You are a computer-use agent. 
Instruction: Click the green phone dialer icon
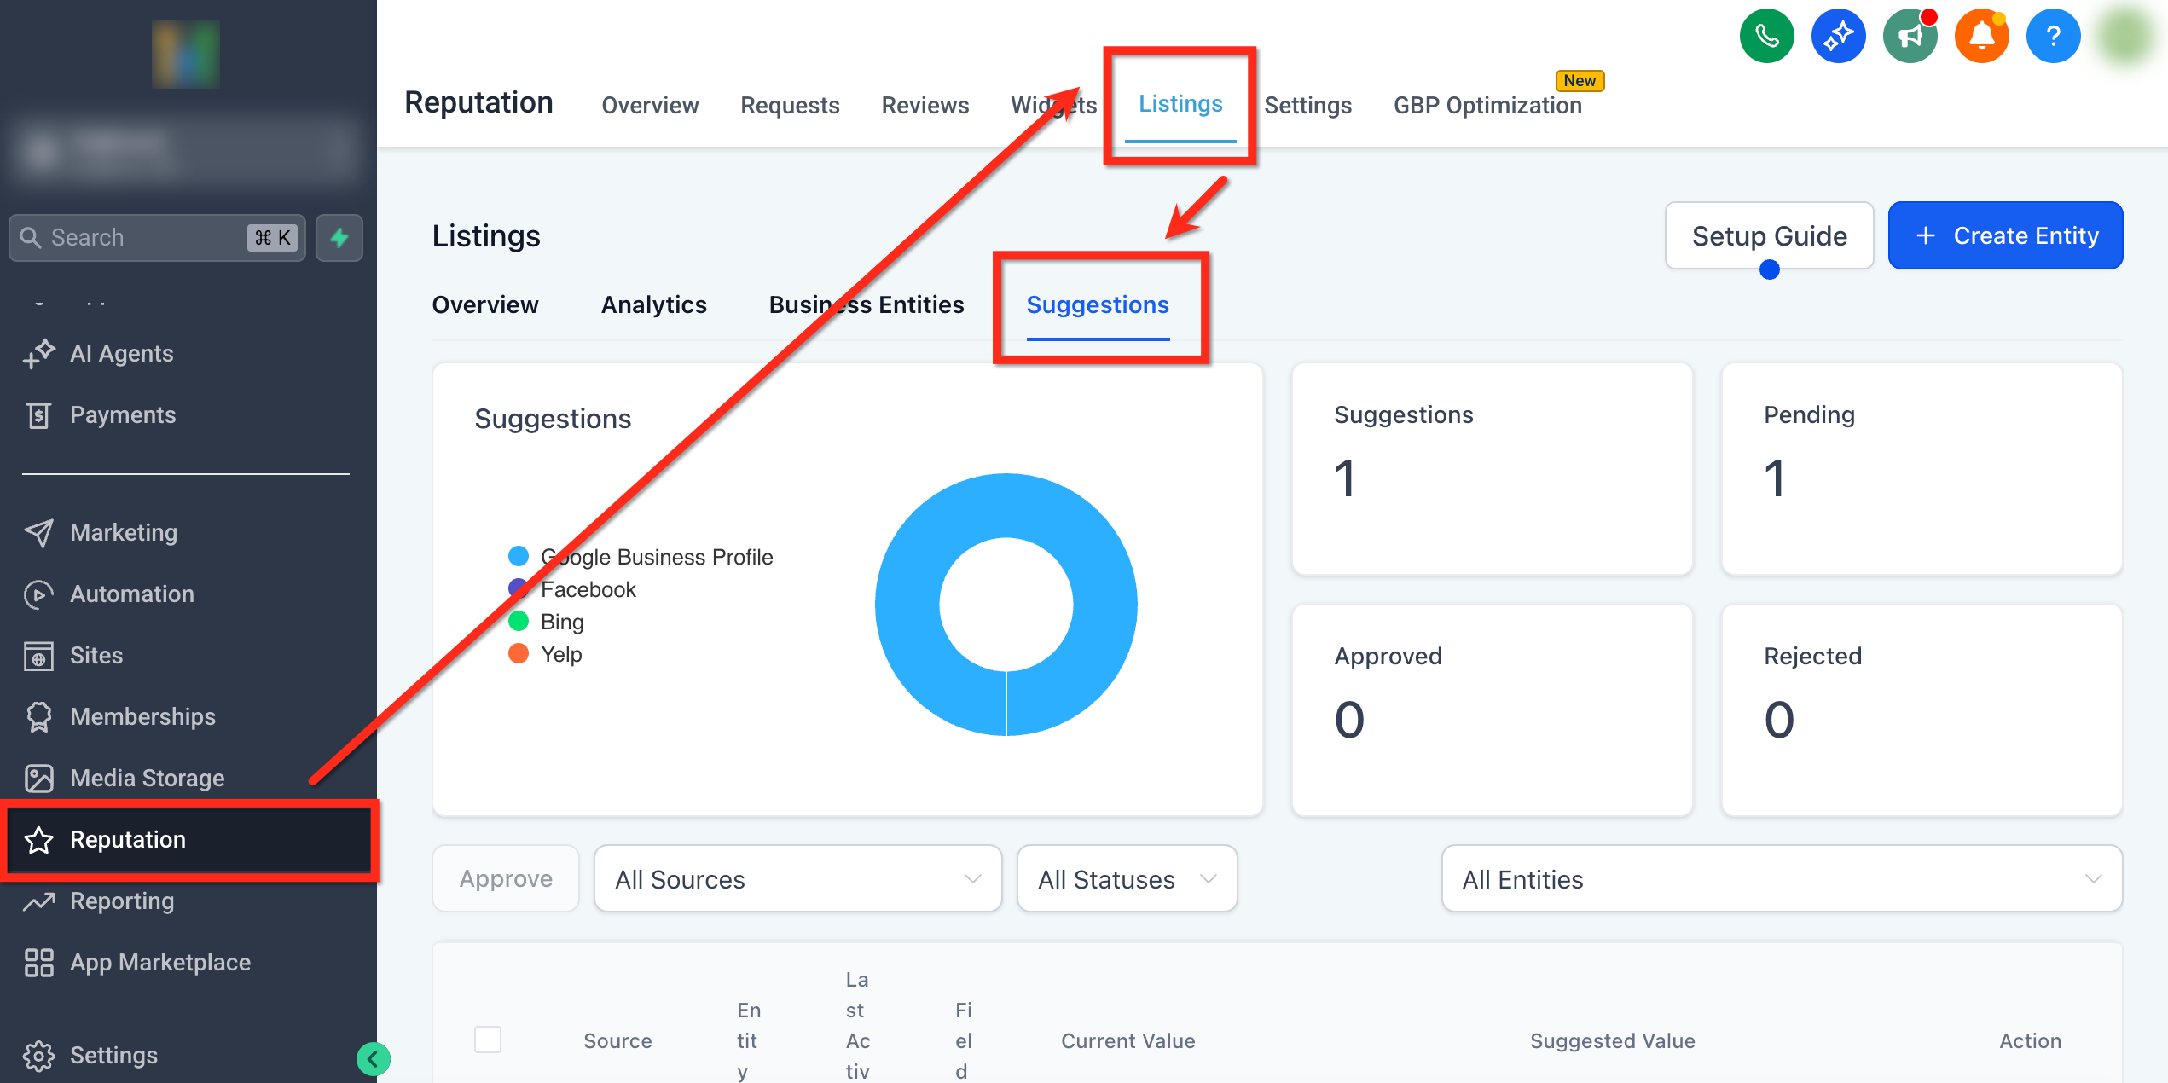point(1766,37)
